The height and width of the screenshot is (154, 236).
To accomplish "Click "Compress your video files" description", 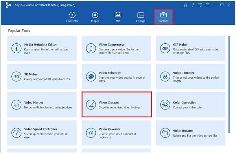I will click(119, 51).
